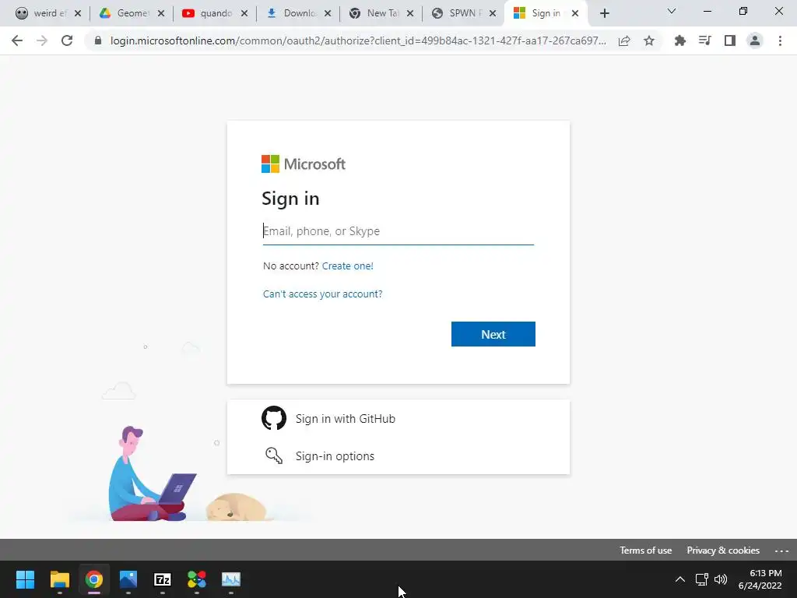Screen dimensions: 797x598
Task: Click the Create one! link
Action: pyautogui.click(x=348, y=266)
